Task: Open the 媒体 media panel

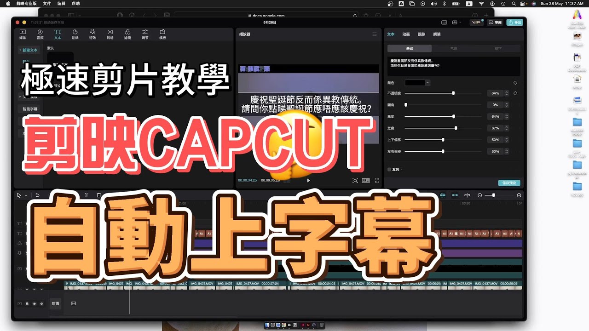Action: (23, 34)
